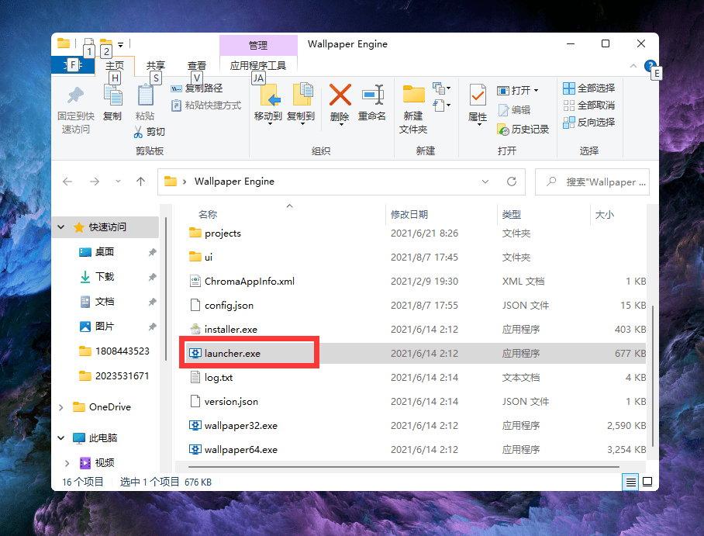Click Select none (全部取消)
704x536 pixels.
point(589,105)
